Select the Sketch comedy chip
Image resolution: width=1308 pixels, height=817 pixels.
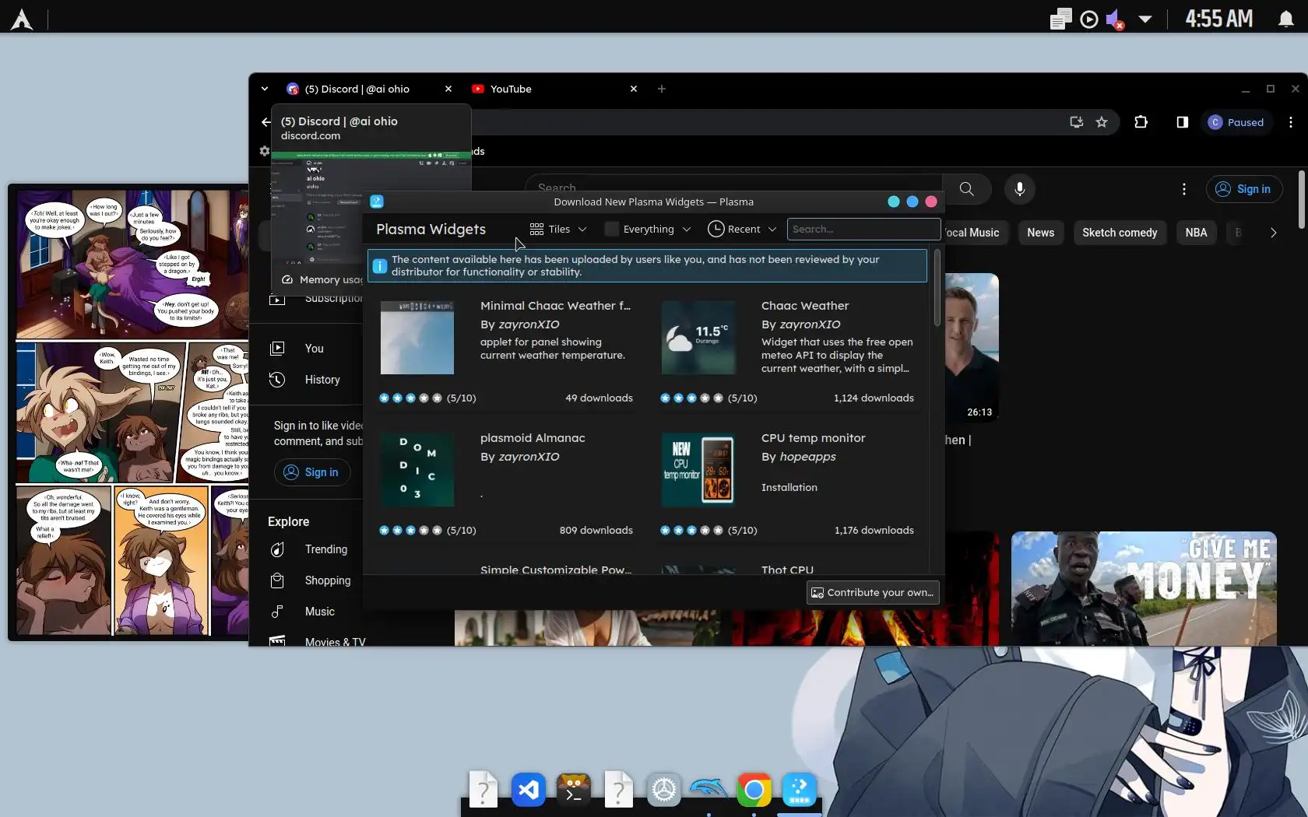[x=1120, y=233]
